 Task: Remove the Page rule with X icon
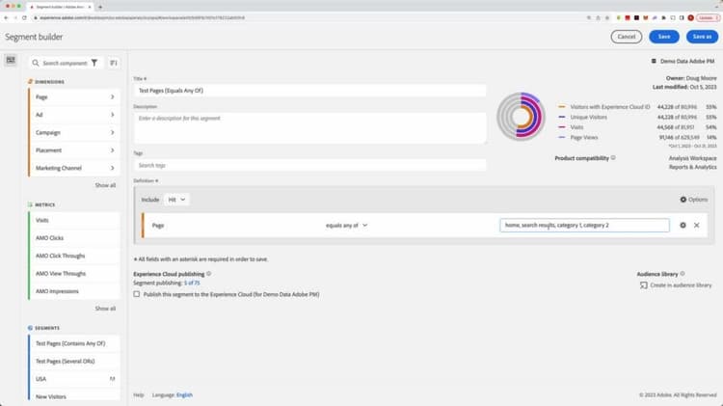(696, 225)
